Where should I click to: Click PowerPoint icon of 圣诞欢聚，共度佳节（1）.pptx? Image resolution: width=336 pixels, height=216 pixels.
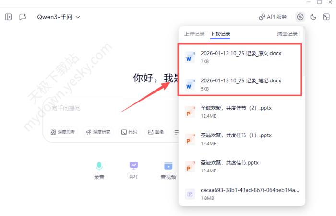pos(191,139)
